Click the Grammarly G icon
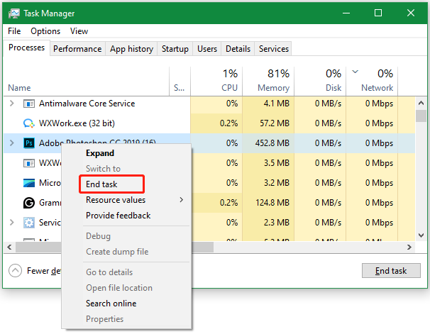The width and height of the screenshot is (430, 334). point(29,203)
